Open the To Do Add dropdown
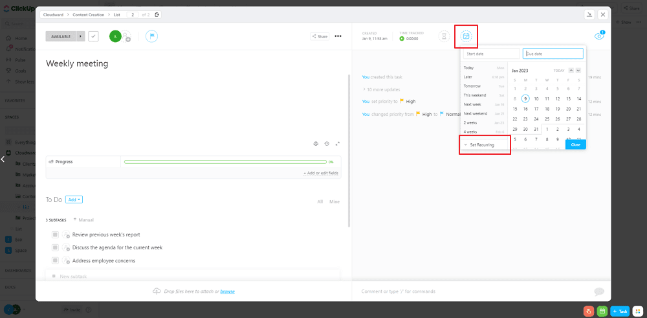The image size is (647, 318). 74,199
